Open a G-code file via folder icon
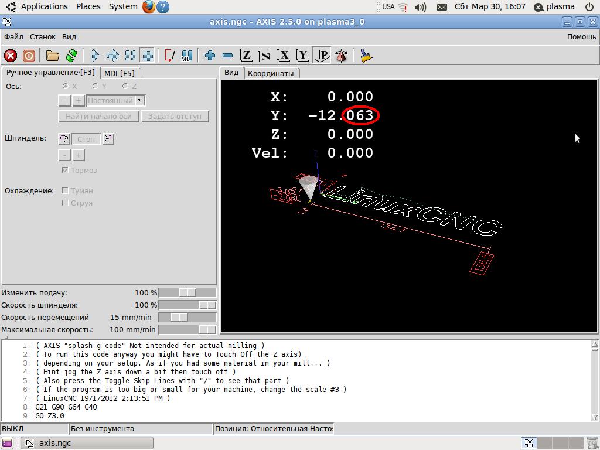The image size is (600, 450). [x=52, y=56]
